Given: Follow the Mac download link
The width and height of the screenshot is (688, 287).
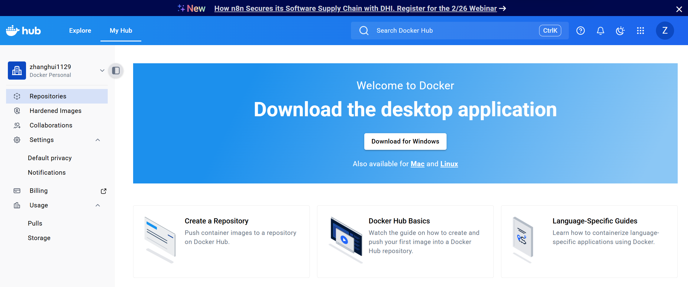Looking at the screenshot, I should (418, 164).
